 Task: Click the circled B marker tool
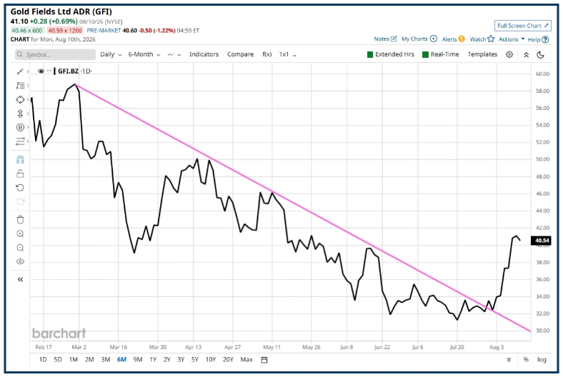click(20, 127)
